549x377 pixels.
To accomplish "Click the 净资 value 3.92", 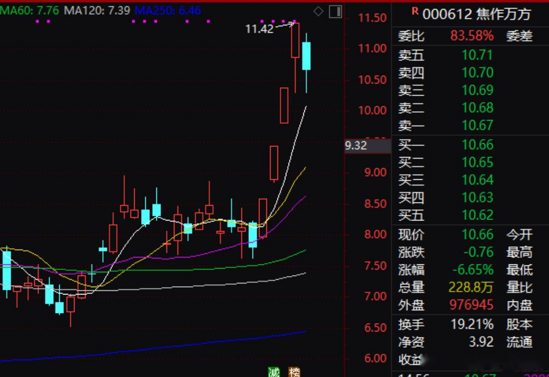I will tap(481, 342).
